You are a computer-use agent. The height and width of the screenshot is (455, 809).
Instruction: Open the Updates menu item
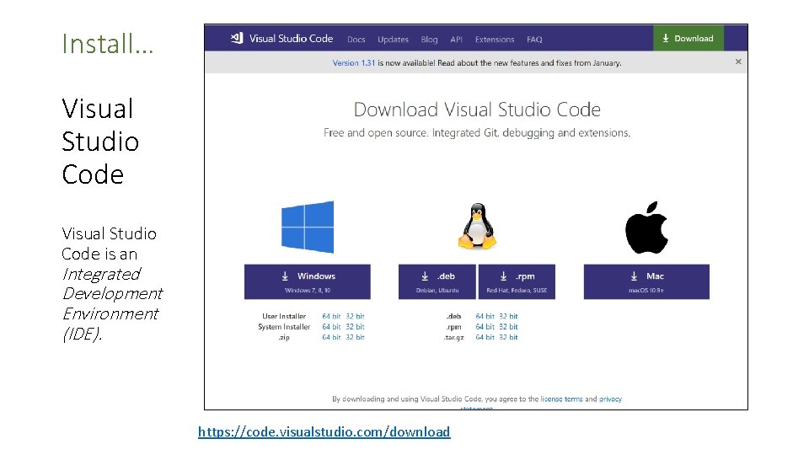[393, 40]
